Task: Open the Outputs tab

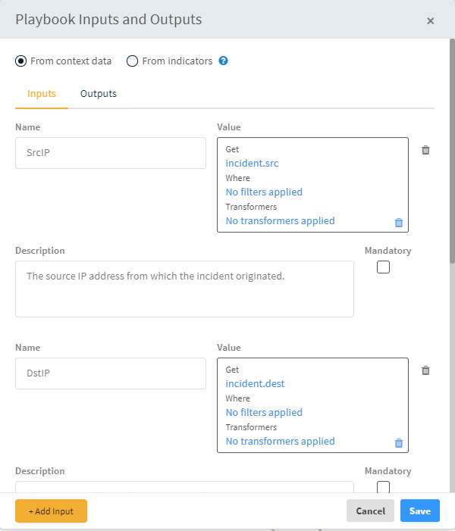Action: pos(99,94)
